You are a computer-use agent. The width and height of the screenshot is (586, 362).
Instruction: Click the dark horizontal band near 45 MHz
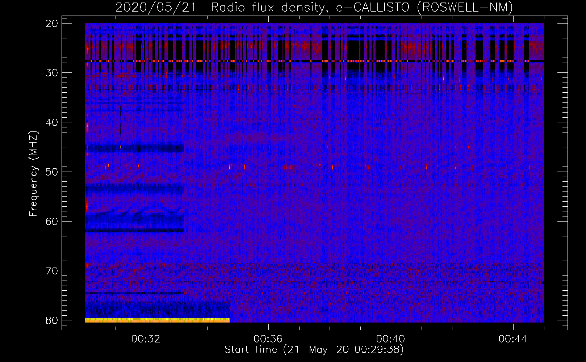[134, 148]
